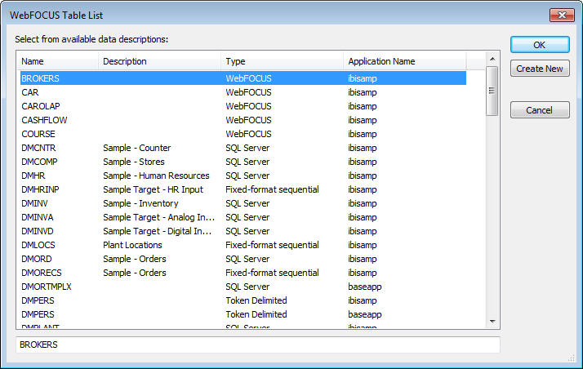Click the scrollbar down arrow
This screenshot has height=369, width=583.
coord(492,322)
